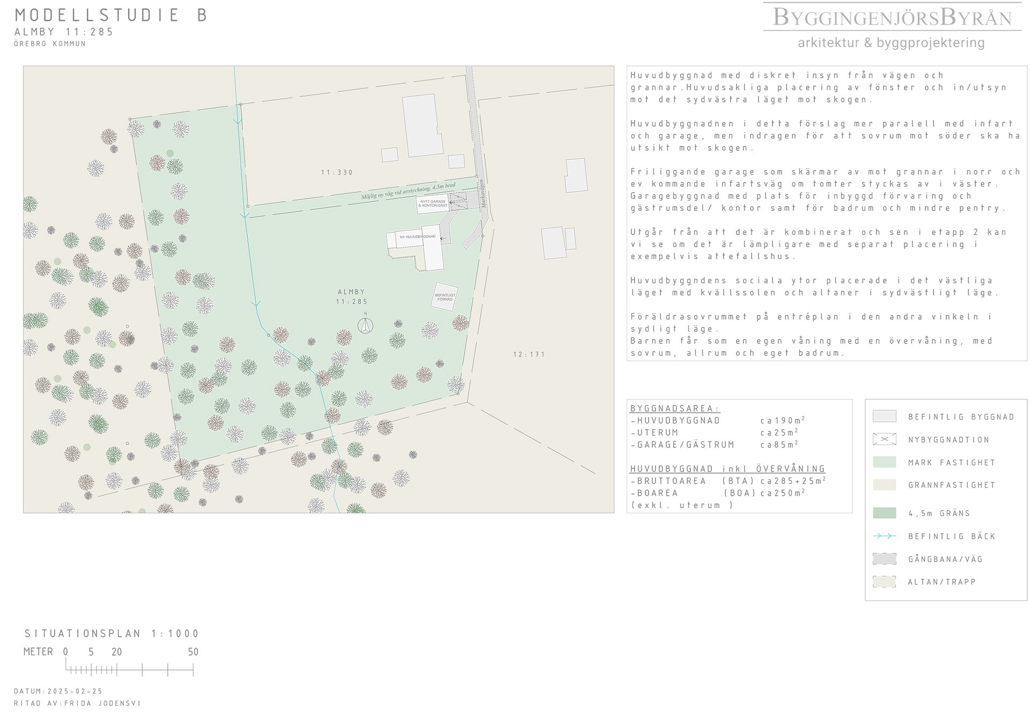The width and height of the screenshot is (1030, 721).
Task: Click the Befintlig Byggnad legend box
Action: (884, 416)
